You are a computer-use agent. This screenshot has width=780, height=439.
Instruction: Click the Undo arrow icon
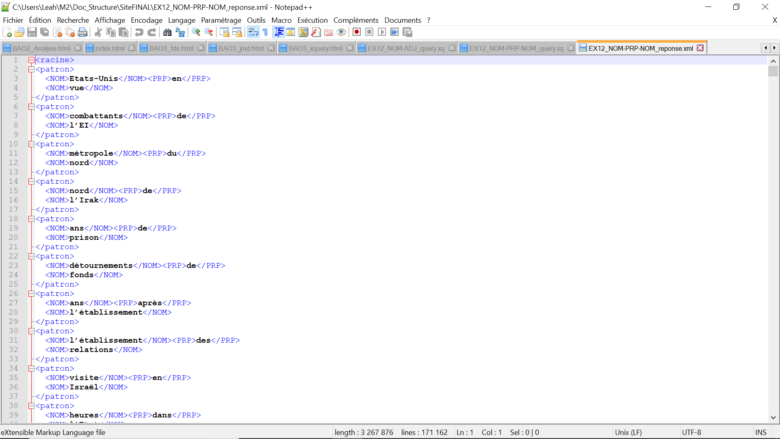coord(139,33)
